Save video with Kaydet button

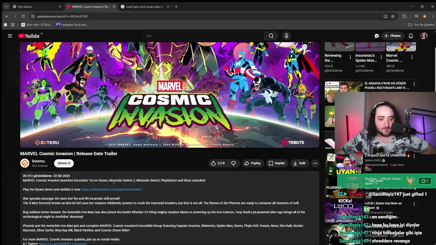click(x=277, y=163)
